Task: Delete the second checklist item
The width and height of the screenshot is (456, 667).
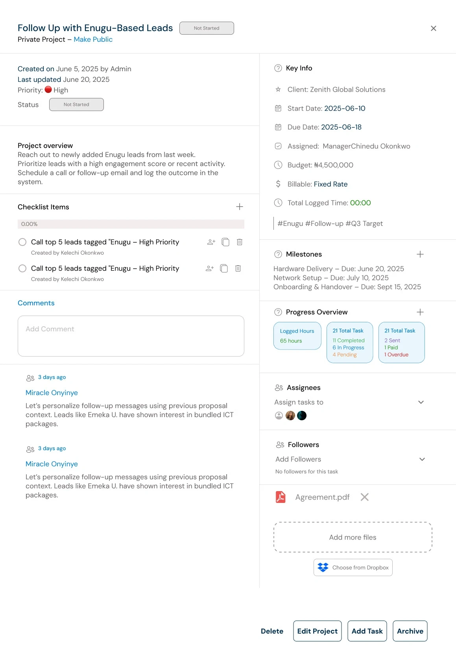Action: point(238,268)
